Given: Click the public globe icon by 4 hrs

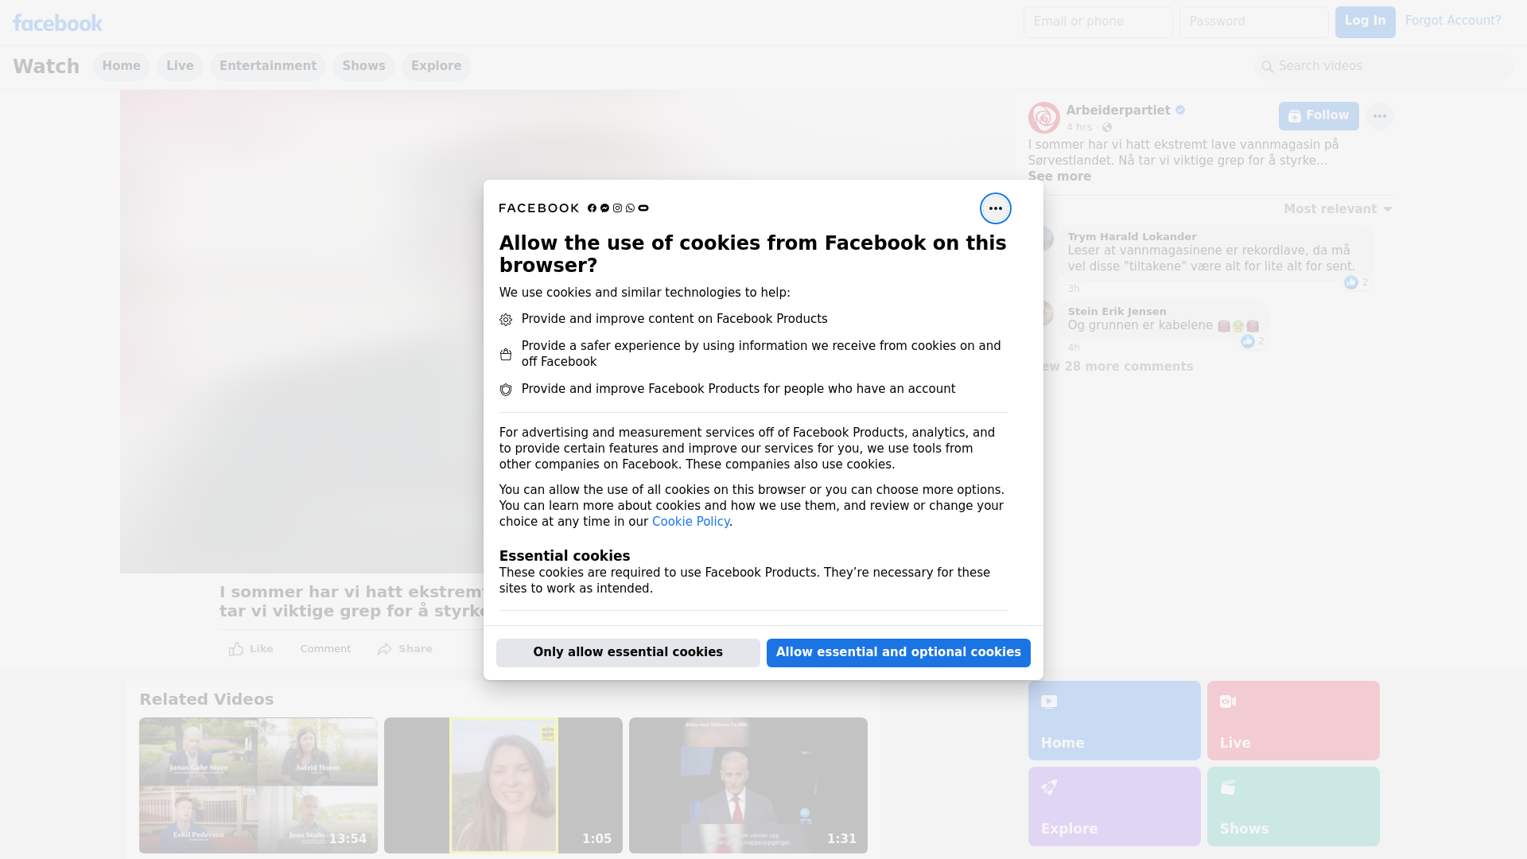Looking at the screenshot, I should 1107,127.
